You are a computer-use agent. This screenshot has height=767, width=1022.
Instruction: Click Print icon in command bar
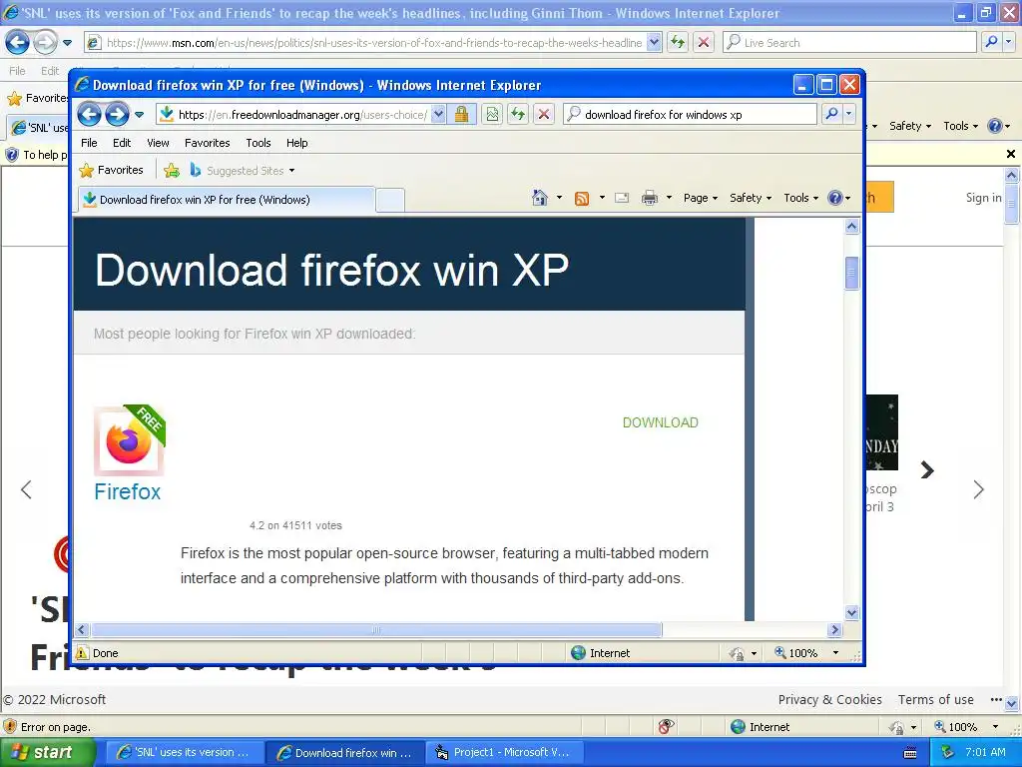pos(649,198)
